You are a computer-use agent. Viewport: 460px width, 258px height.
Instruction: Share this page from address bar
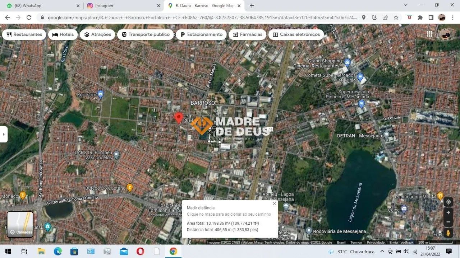(385, 17)
